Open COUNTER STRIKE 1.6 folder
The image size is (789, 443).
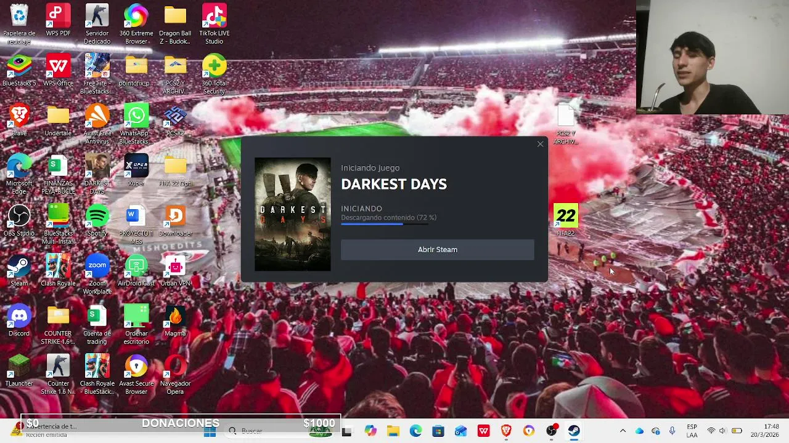[x=58, y=324]
